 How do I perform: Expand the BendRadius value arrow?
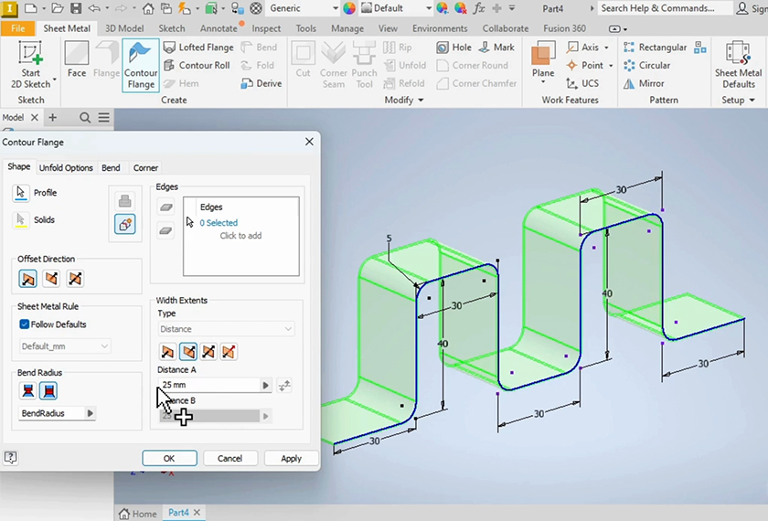click(x=91, y=413)
